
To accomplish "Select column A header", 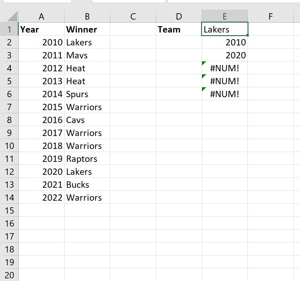I will pos(42,17).
